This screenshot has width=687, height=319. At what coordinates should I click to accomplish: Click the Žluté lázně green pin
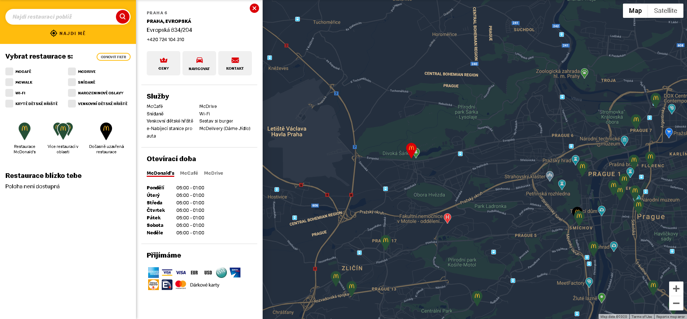pyautogui.click(x=602, y=298)
